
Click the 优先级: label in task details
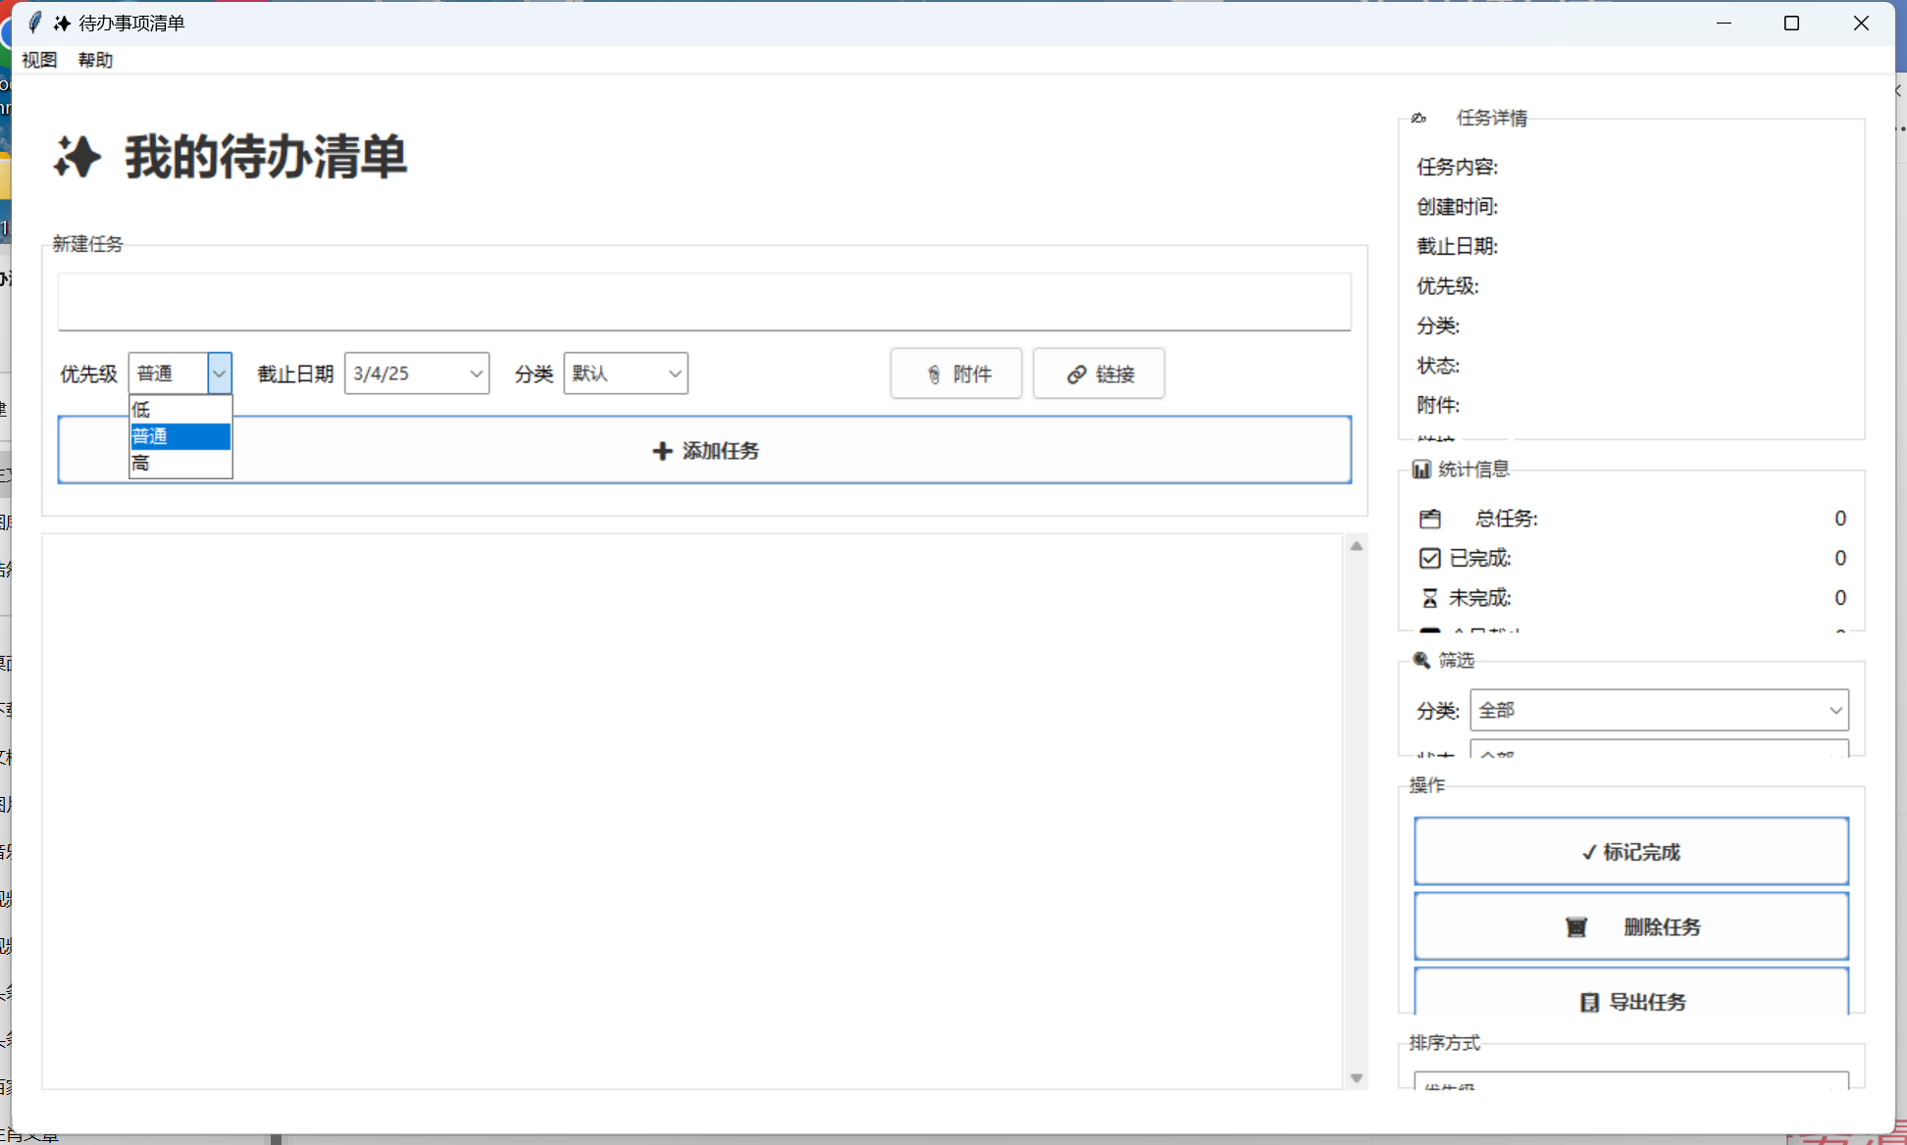pyautogui.click(x=1447, y=286)
